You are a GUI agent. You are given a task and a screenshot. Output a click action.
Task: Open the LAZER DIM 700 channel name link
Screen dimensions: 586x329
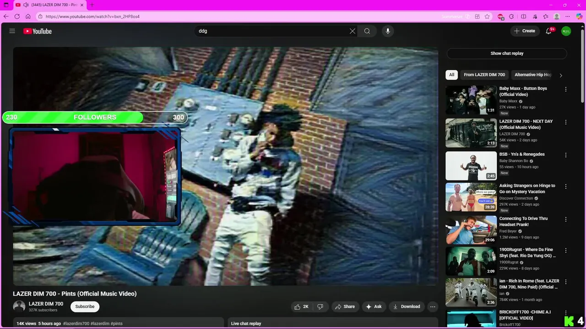[x=46, y=304]
